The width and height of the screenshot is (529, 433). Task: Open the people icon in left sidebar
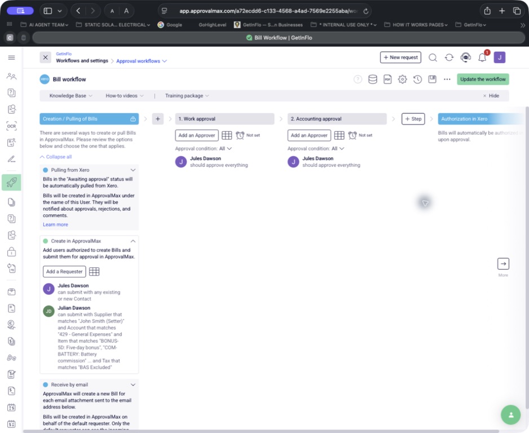11,76
